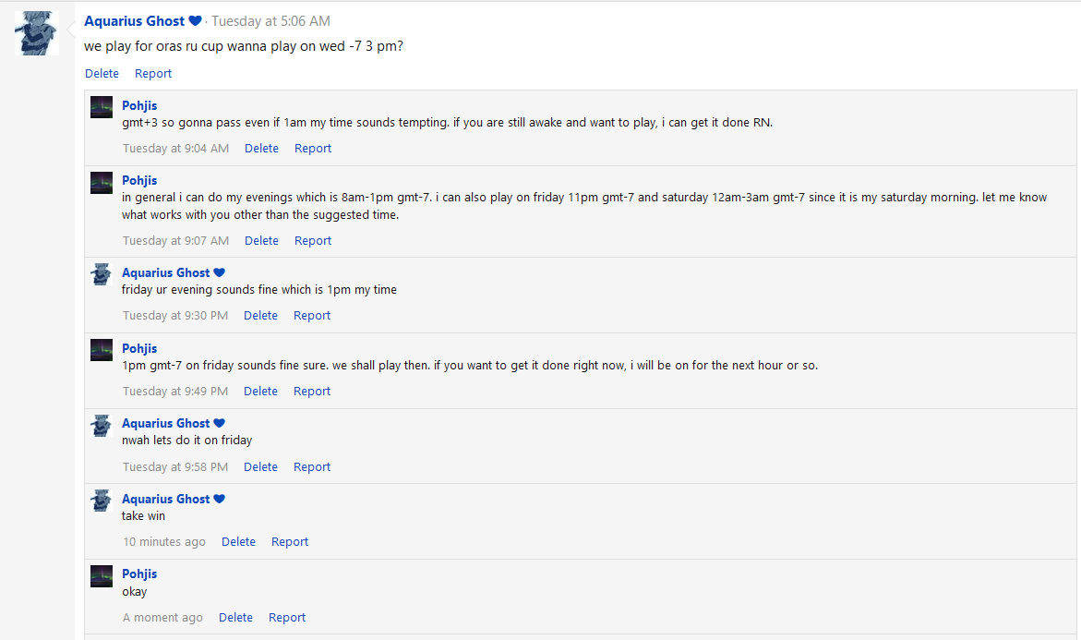Click Aquarius Ghost avatar on the 'friday ur evening' comment
Viewport: 1081px width, 640px height.
click(x=102, y=274)
